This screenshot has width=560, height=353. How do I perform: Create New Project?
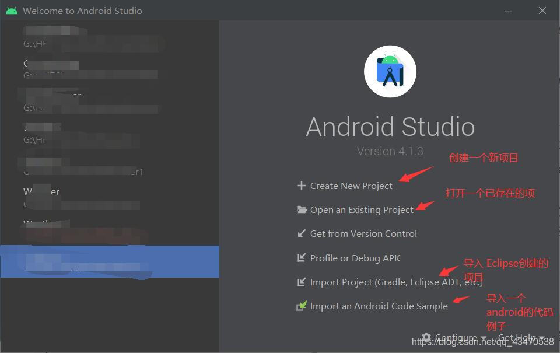[x=351, y=186]
